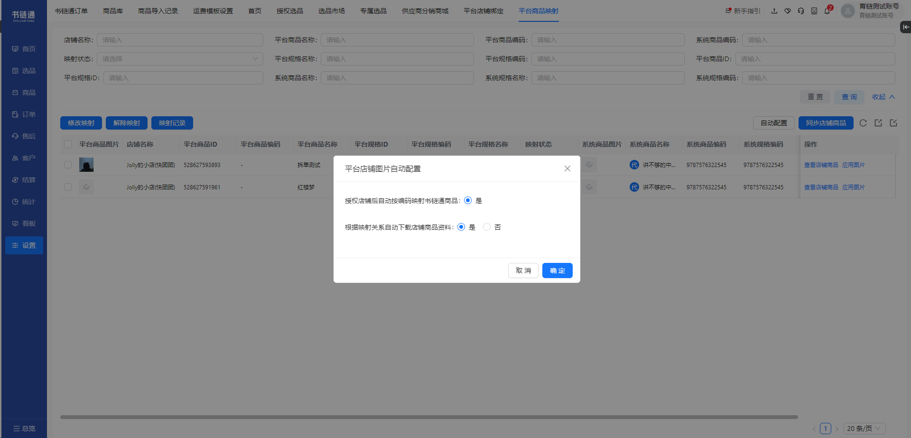This screenshot has height=438, width=911.
Task: Open 结算 in the left sidebar
Action: (x=24, y=180)
